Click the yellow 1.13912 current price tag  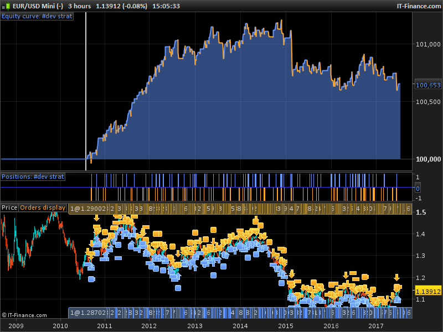pos(427,291)
